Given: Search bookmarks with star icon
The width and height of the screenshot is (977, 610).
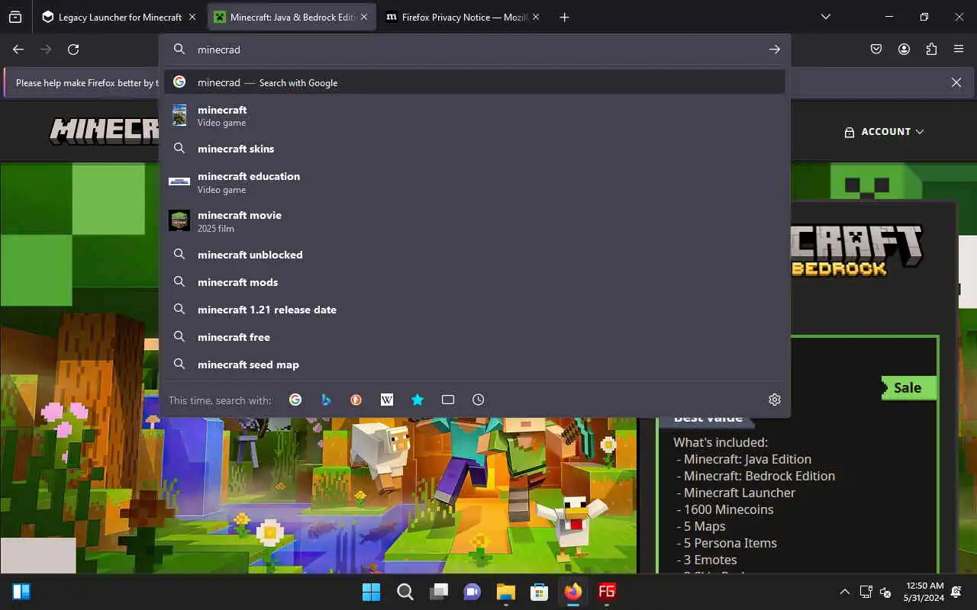Looking at the screenshot, I should pos(418,400).
